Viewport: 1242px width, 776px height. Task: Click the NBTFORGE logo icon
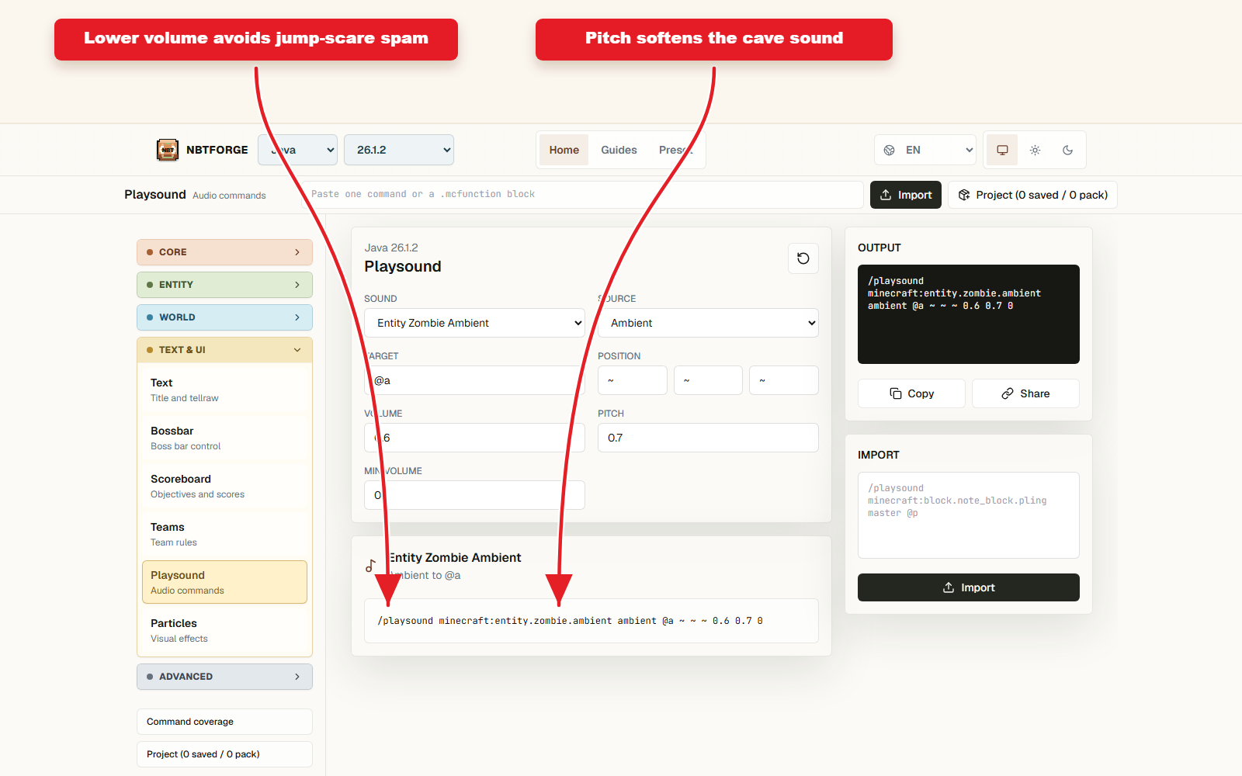point(168,150)
